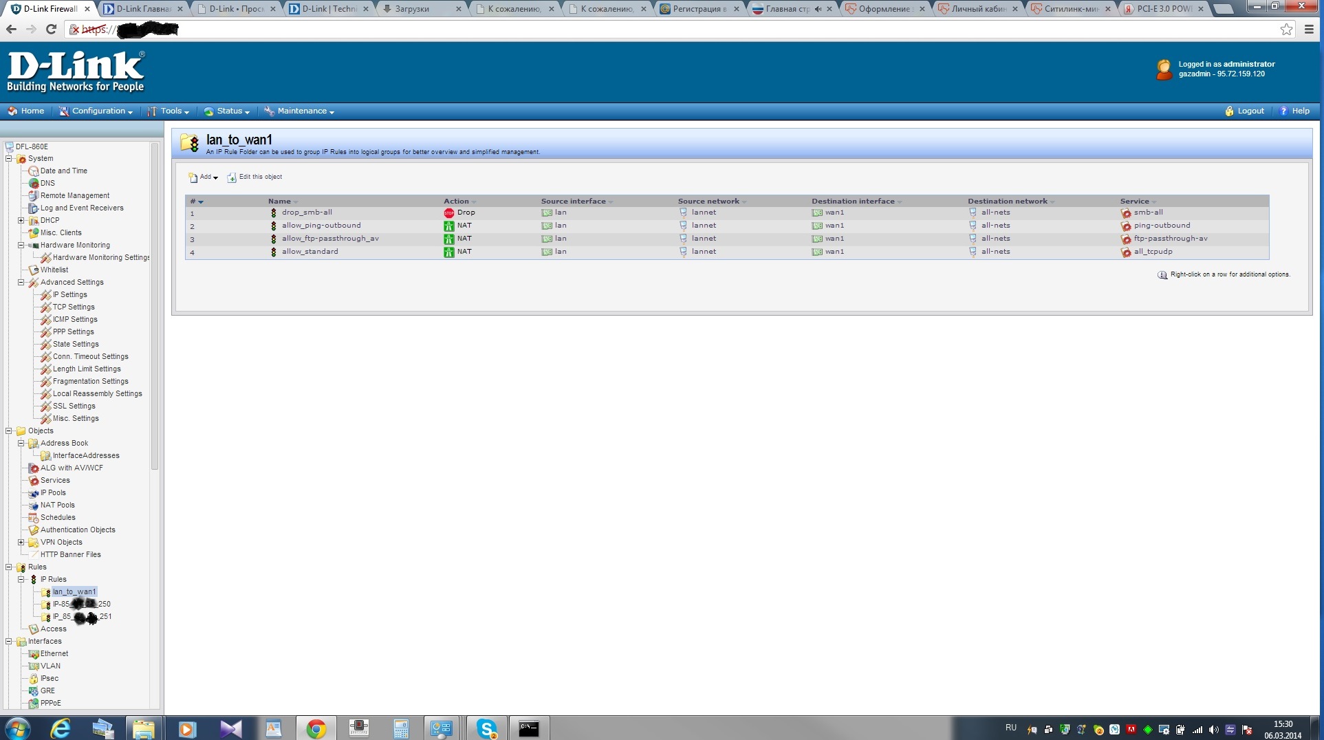Select the lan_to_wan1 rule folder in tree
Screen dimensions: 1324x740
click(74, 592)
